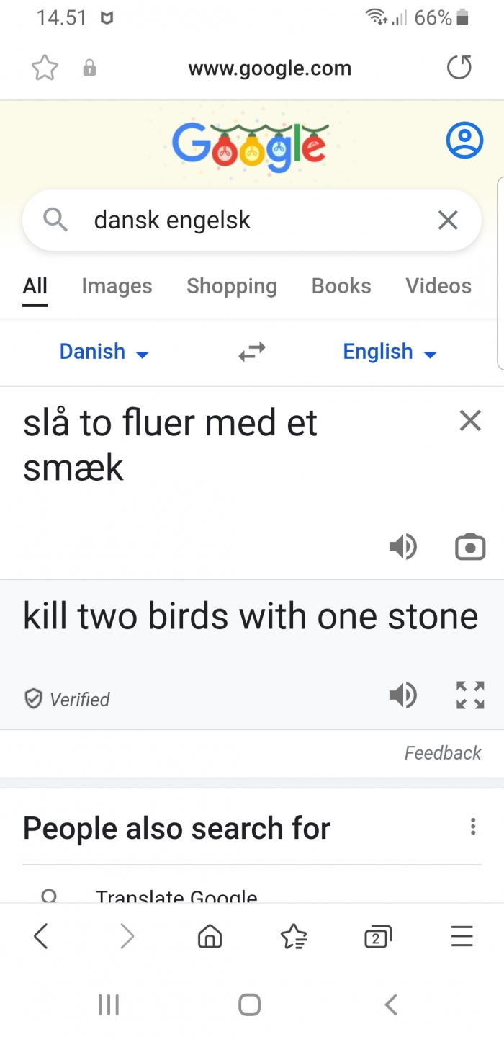
Task: Switch to the Shopping tab
Action: (x=232, y=286)
